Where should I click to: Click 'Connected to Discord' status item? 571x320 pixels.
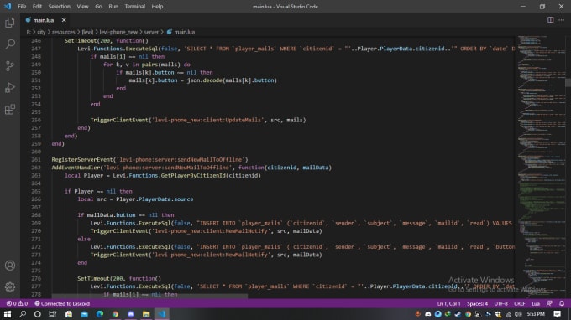tap(62, 303)
